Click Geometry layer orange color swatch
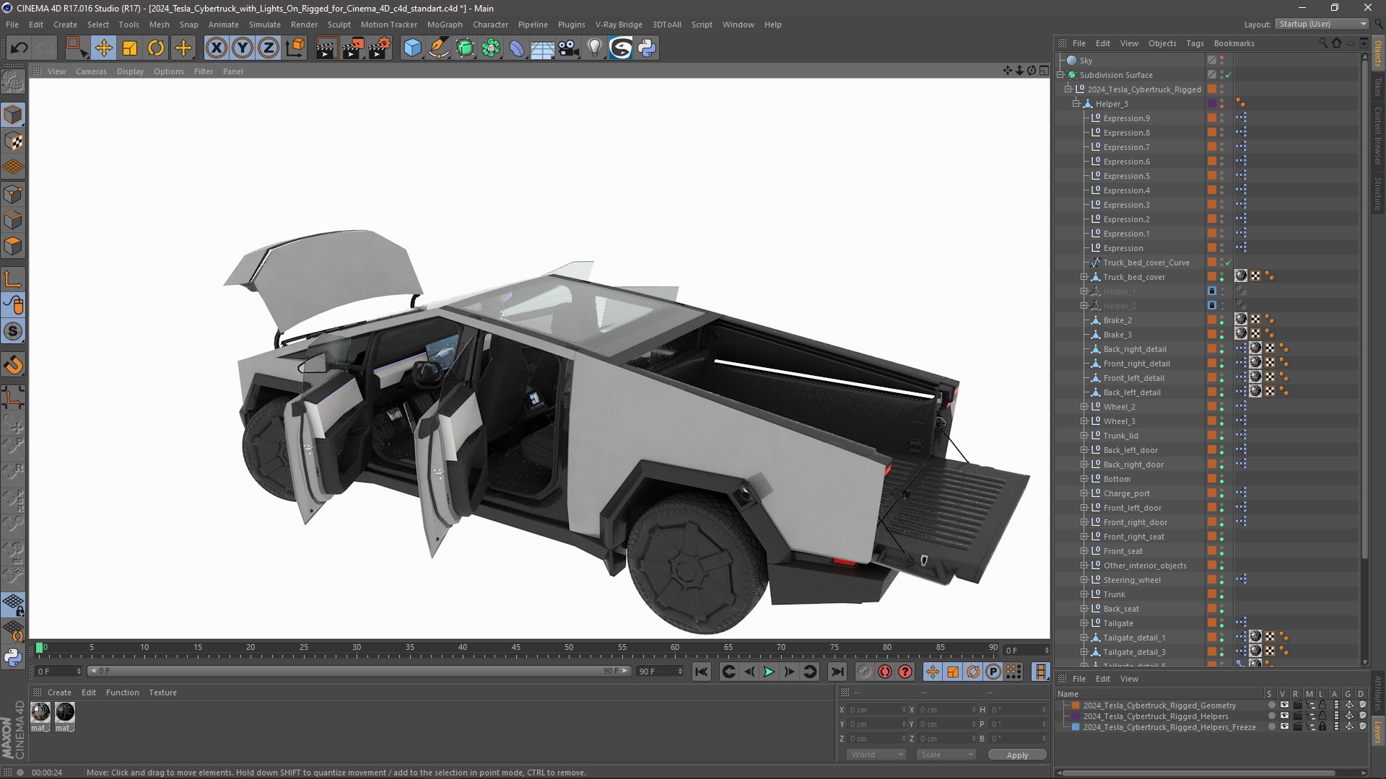This screenshot has height=779, width=1386. pos(1076,705)
